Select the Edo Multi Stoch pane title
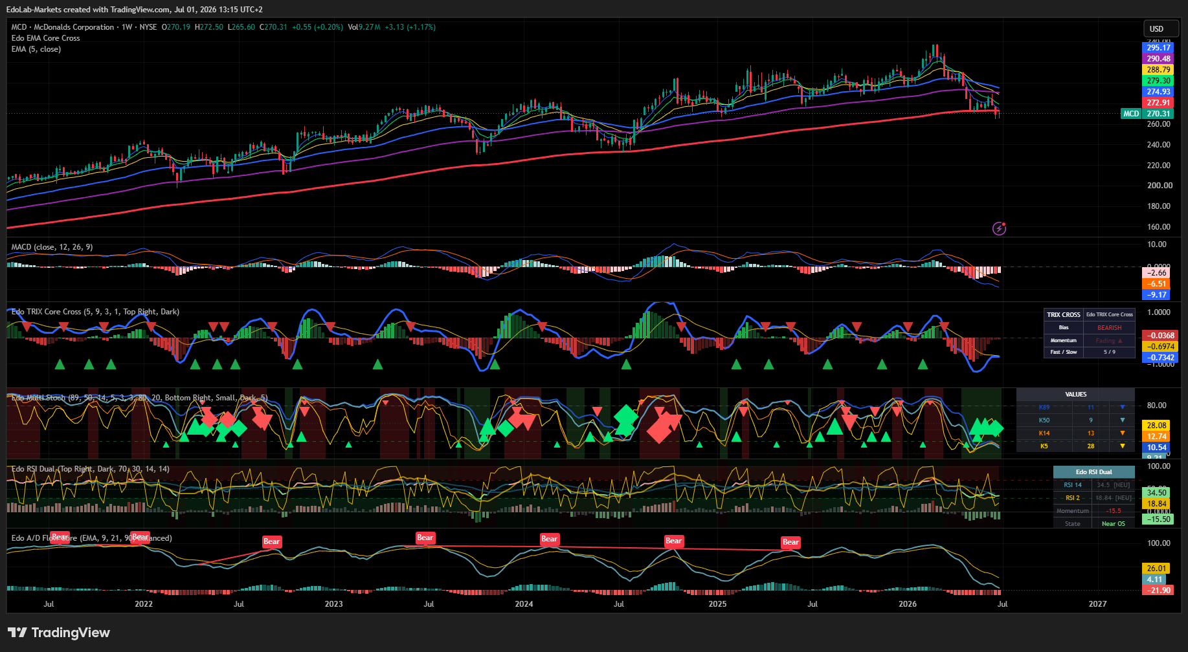 (x=139, y=398)
